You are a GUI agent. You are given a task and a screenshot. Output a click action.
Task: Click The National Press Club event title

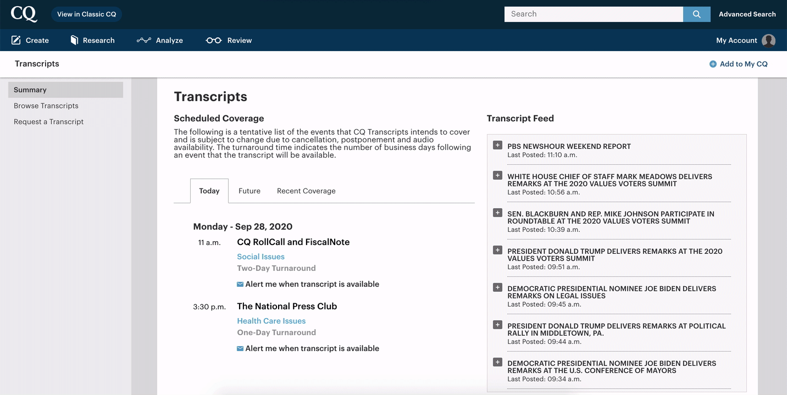[287, 307]
